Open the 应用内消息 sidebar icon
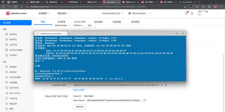 click(x=6, y=88)
